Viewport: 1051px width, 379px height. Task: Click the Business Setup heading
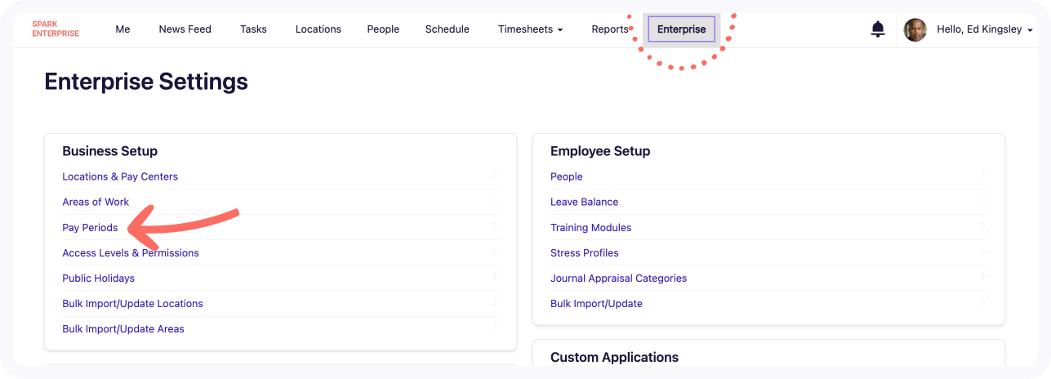pos(109,151)
